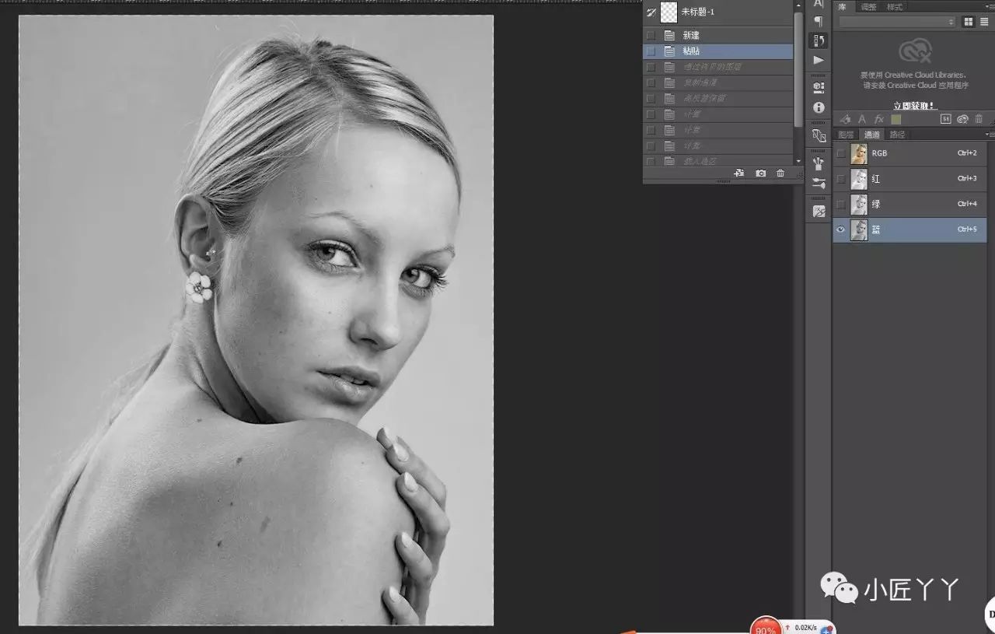This screenshot has width=995, height=634.
Task: Click the 新建 history state document icon
Action: pos(669,35)
